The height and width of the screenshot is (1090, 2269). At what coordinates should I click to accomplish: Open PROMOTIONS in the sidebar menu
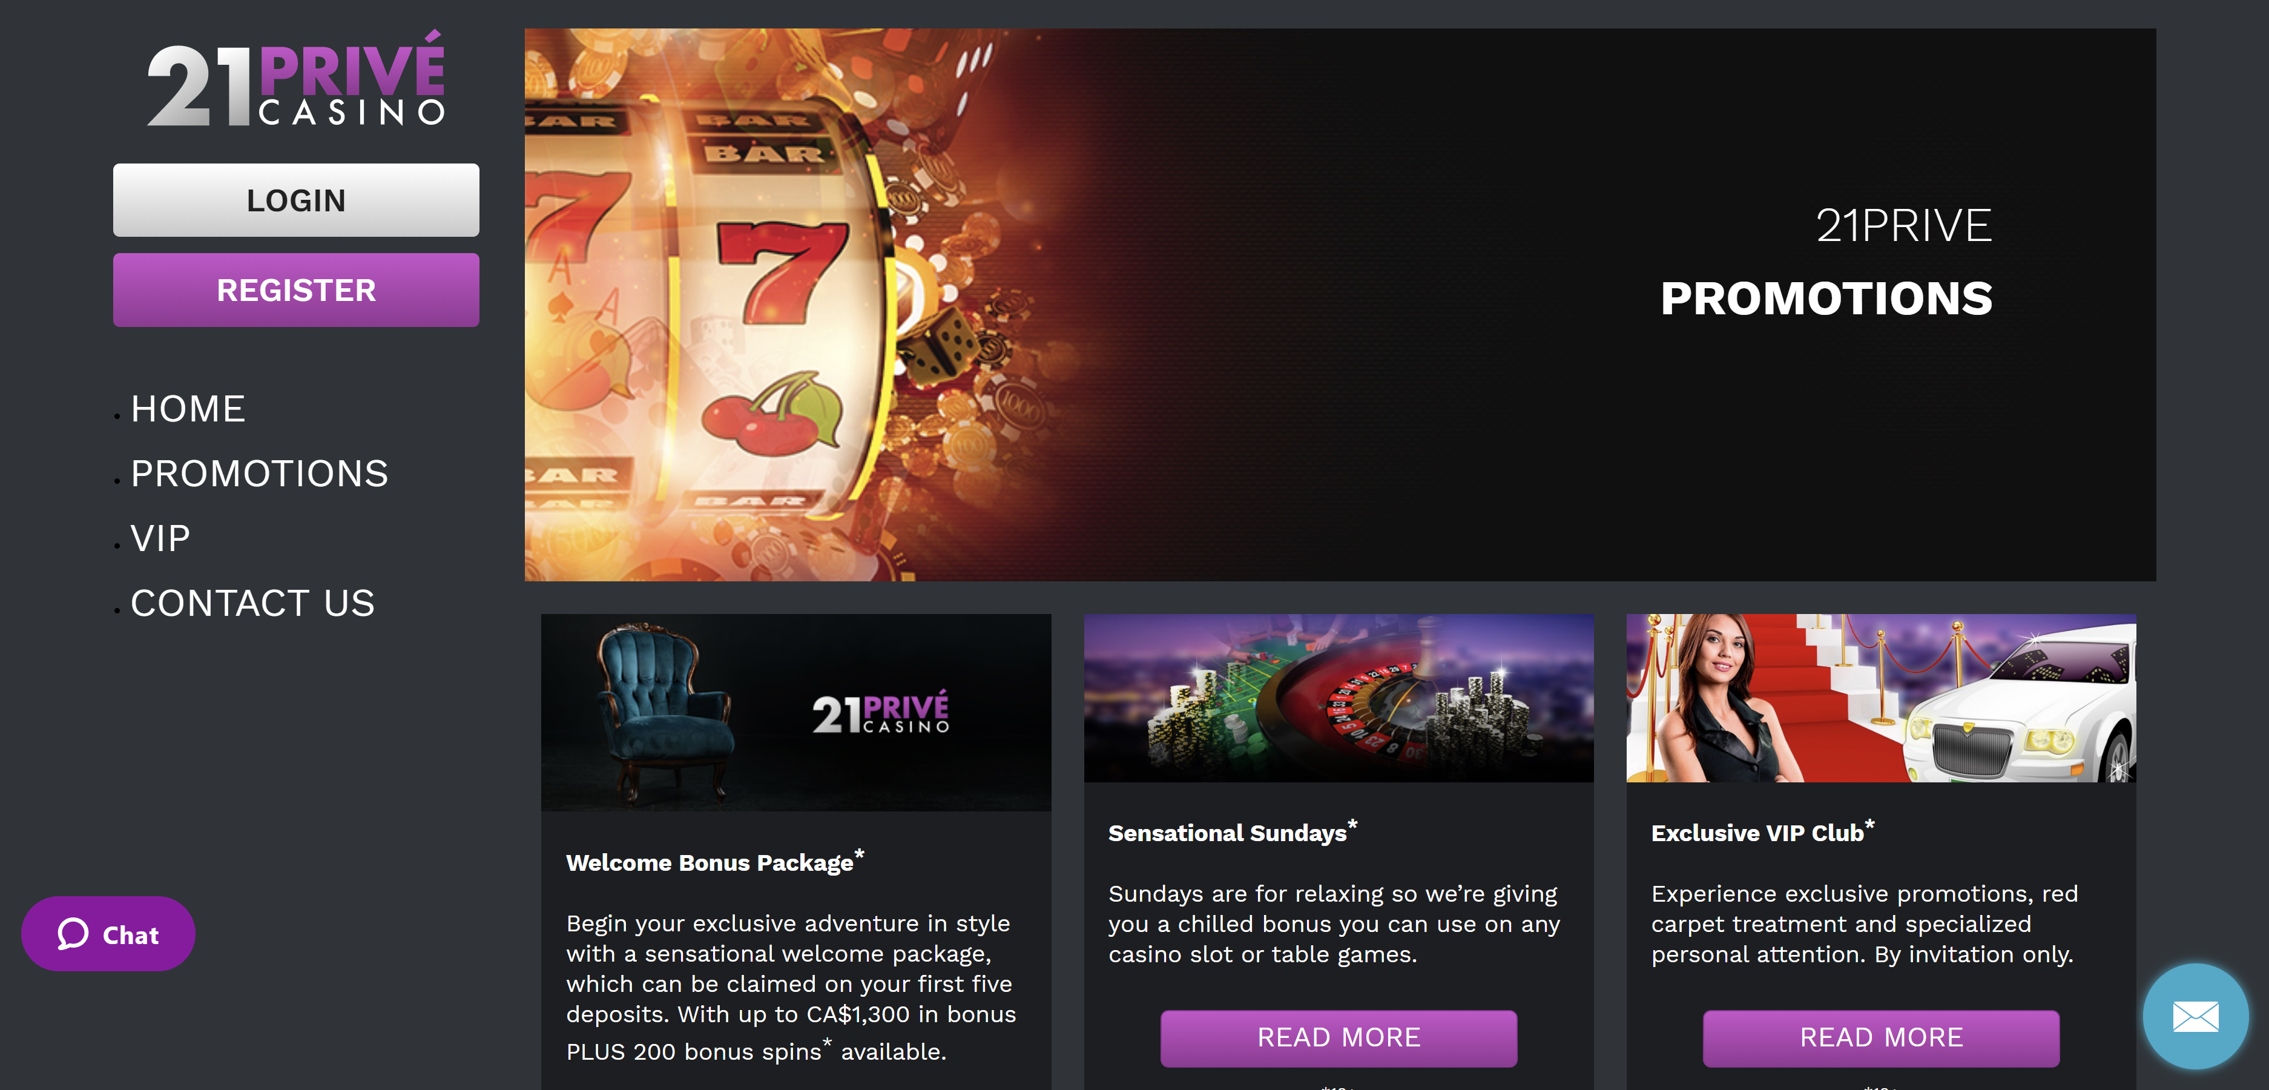click(x=259, y=474)
